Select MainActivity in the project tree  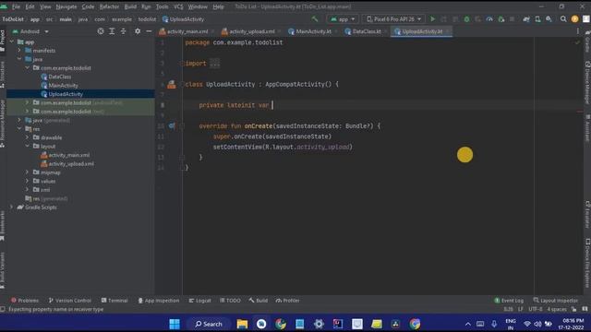[x=63, y=86]
